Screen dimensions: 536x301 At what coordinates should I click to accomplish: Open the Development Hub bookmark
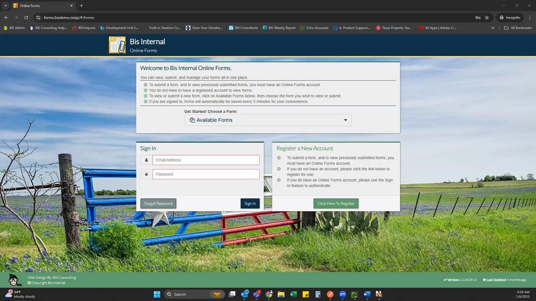[x=119, y=28]
